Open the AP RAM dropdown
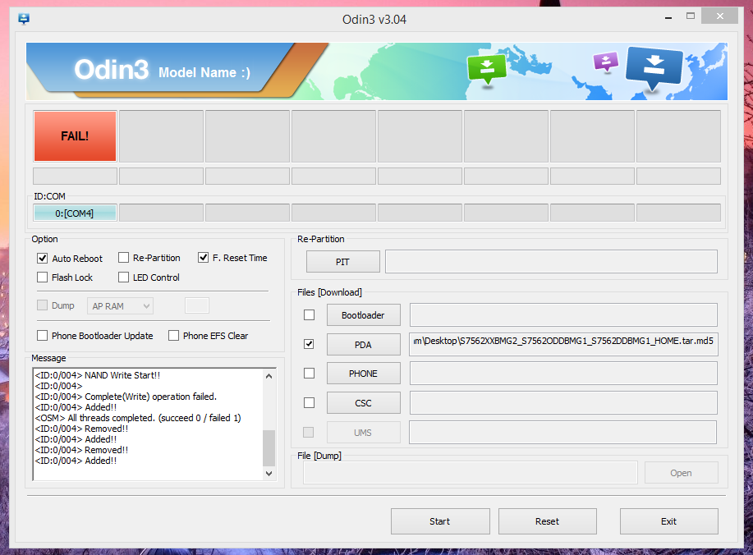 point(120,306)
